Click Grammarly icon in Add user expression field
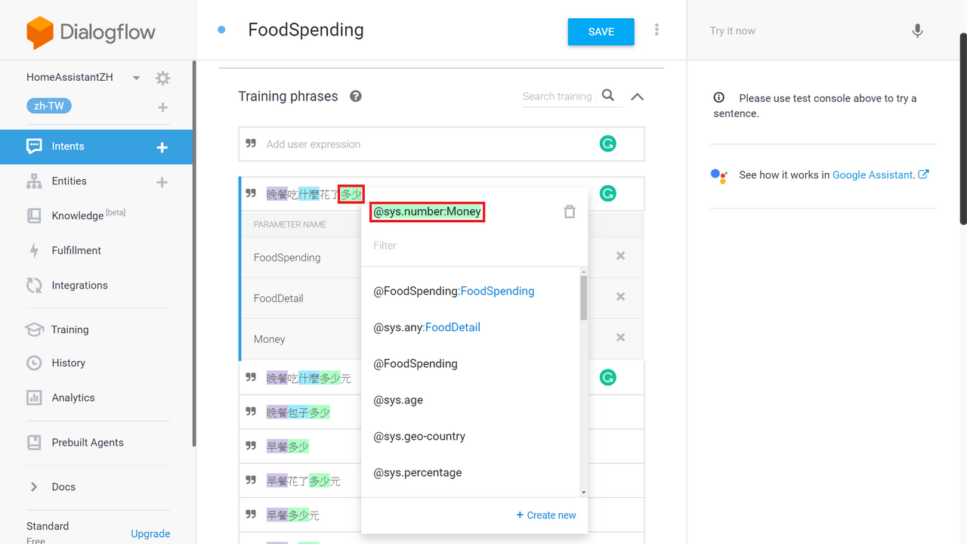This screenshot has height=544, width=967. [607, 144]
